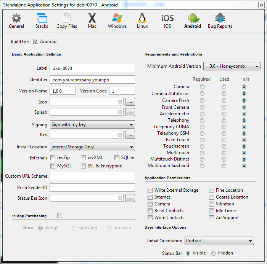Uncheck the Build for Android checkbox
Screen dimensions: 267x264
click(x=36, y=41)
